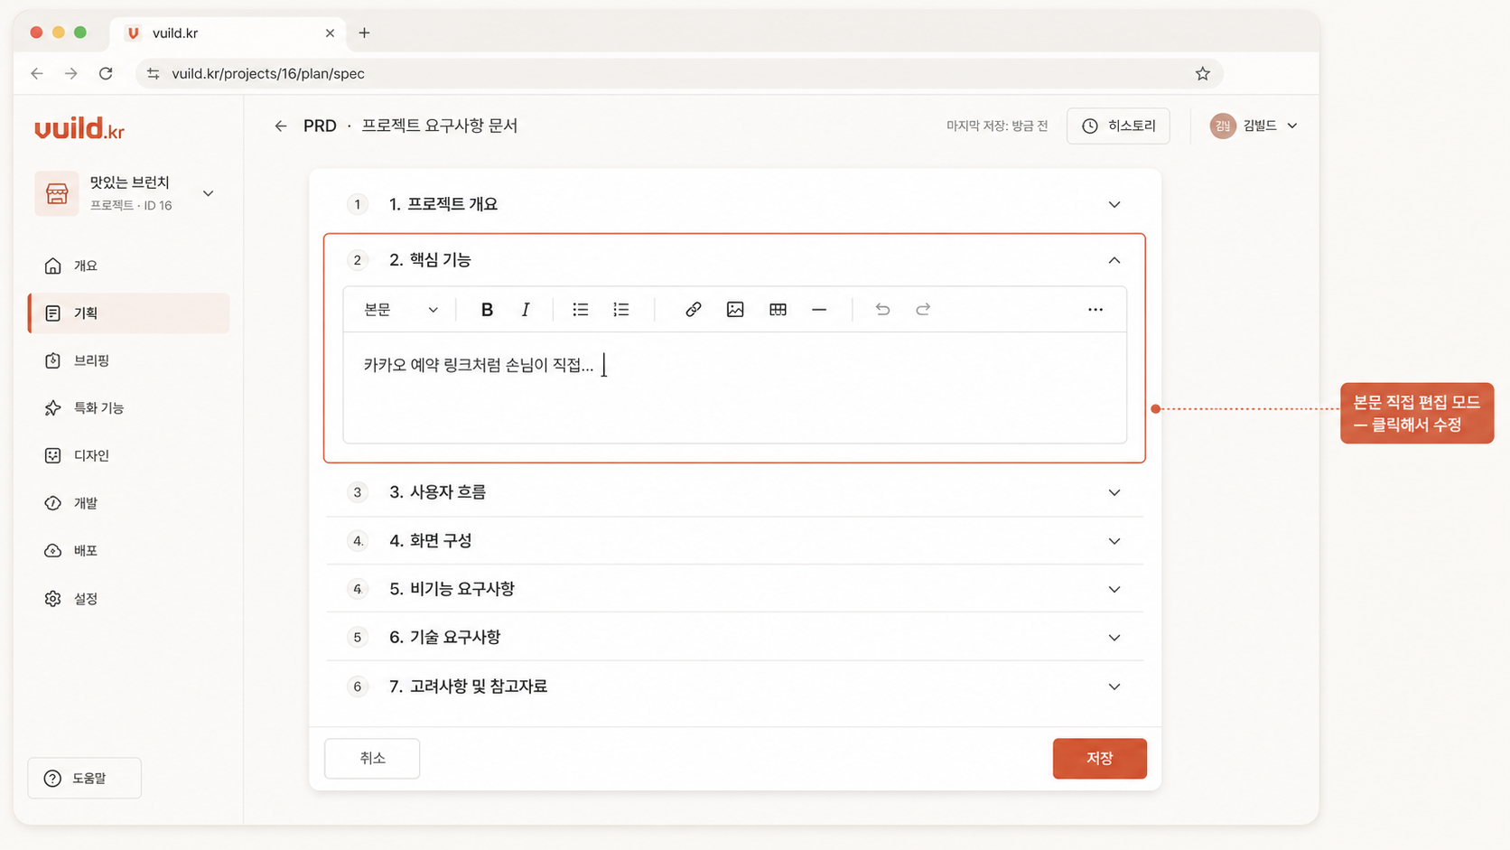1510x850 pixels.
Task: Go back using arrow beside PRD
Action: point(281,126)
